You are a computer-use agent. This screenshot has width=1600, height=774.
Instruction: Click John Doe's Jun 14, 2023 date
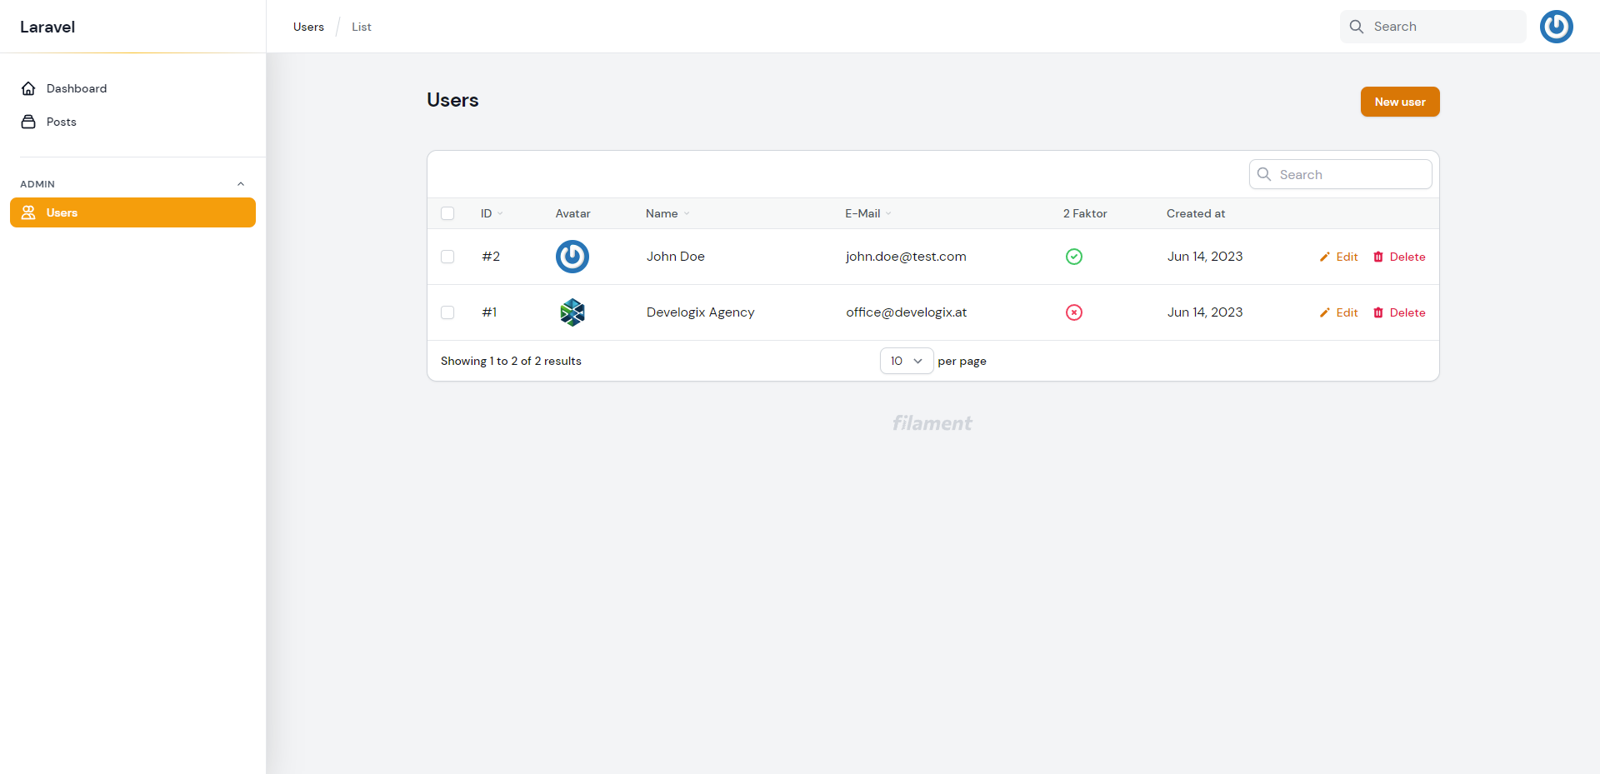[1205, 257]
